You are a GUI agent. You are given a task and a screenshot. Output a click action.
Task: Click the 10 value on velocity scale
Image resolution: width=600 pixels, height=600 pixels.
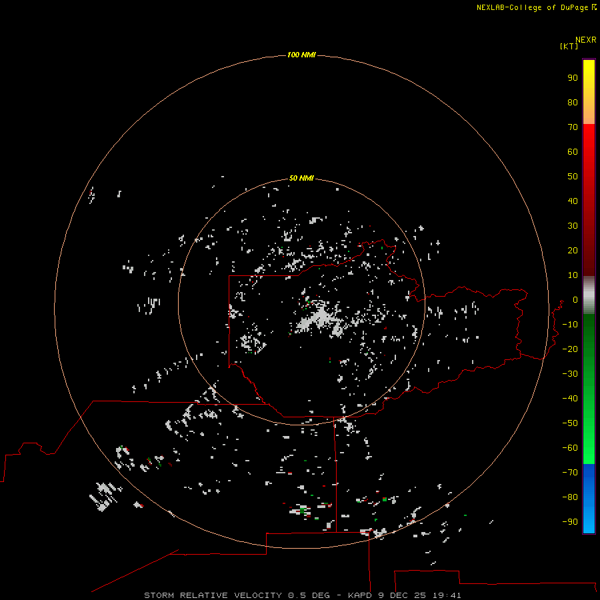pyautogui.click(x=573, y=275)
